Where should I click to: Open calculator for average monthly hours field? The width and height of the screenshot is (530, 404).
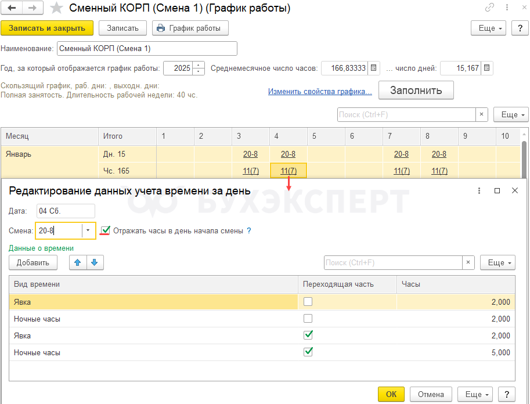pos(374,68)
